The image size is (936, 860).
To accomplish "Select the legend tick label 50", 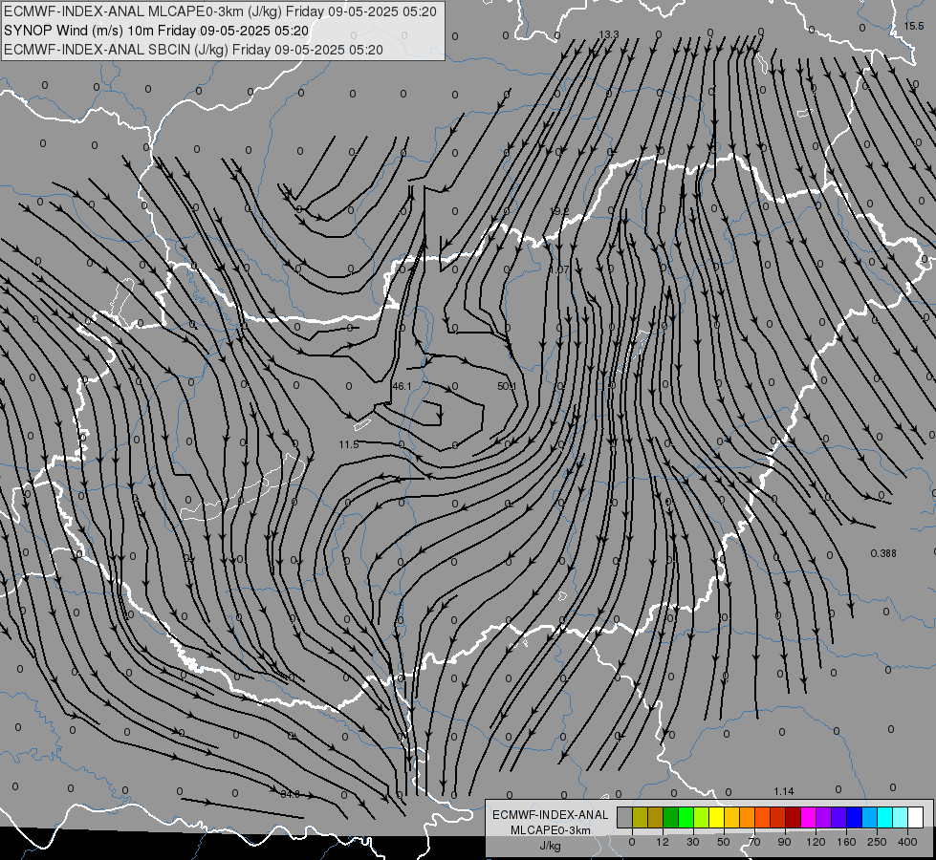I will coord(724,842).
